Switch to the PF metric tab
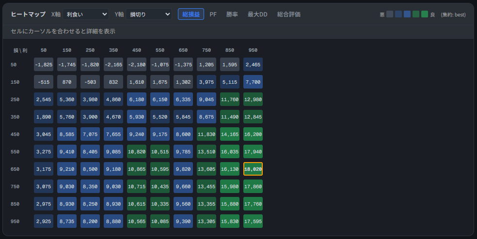Viewport: 477px width, 239px height. point(213,15)
